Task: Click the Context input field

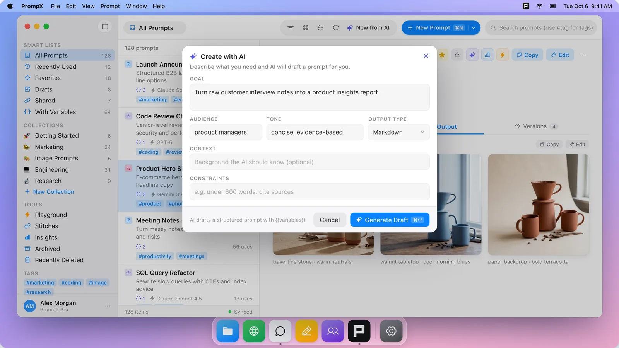Action: tap(309, 162)
